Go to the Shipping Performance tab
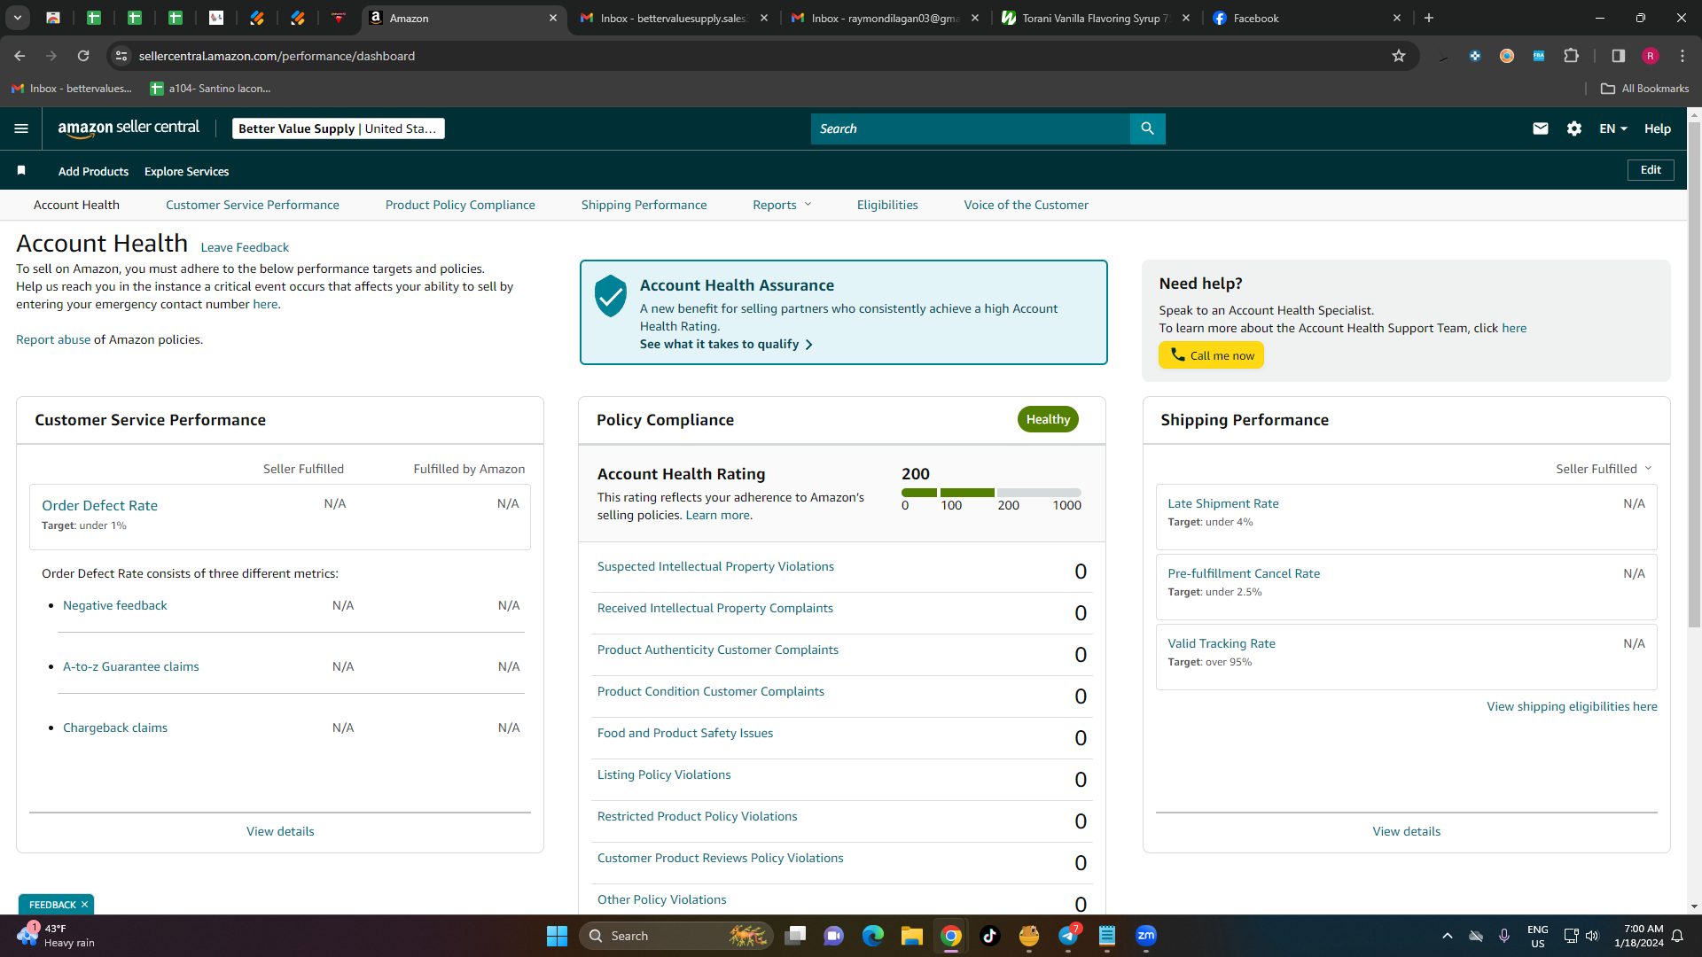Image resolution: width=1702 pixels, height=957 pixels. pos(644,205)
